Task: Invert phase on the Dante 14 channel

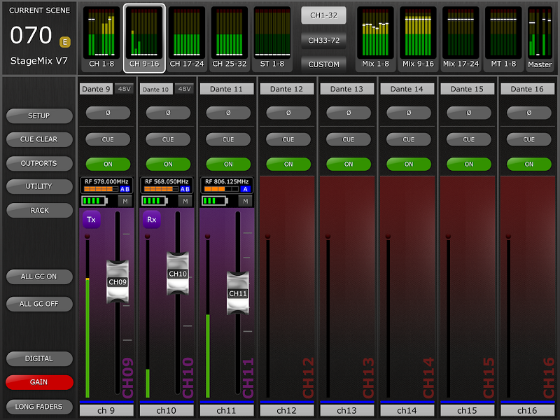Action: (409, 113)
